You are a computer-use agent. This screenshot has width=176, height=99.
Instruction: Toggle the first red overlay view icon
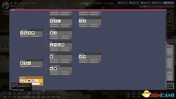coord(148,7)
